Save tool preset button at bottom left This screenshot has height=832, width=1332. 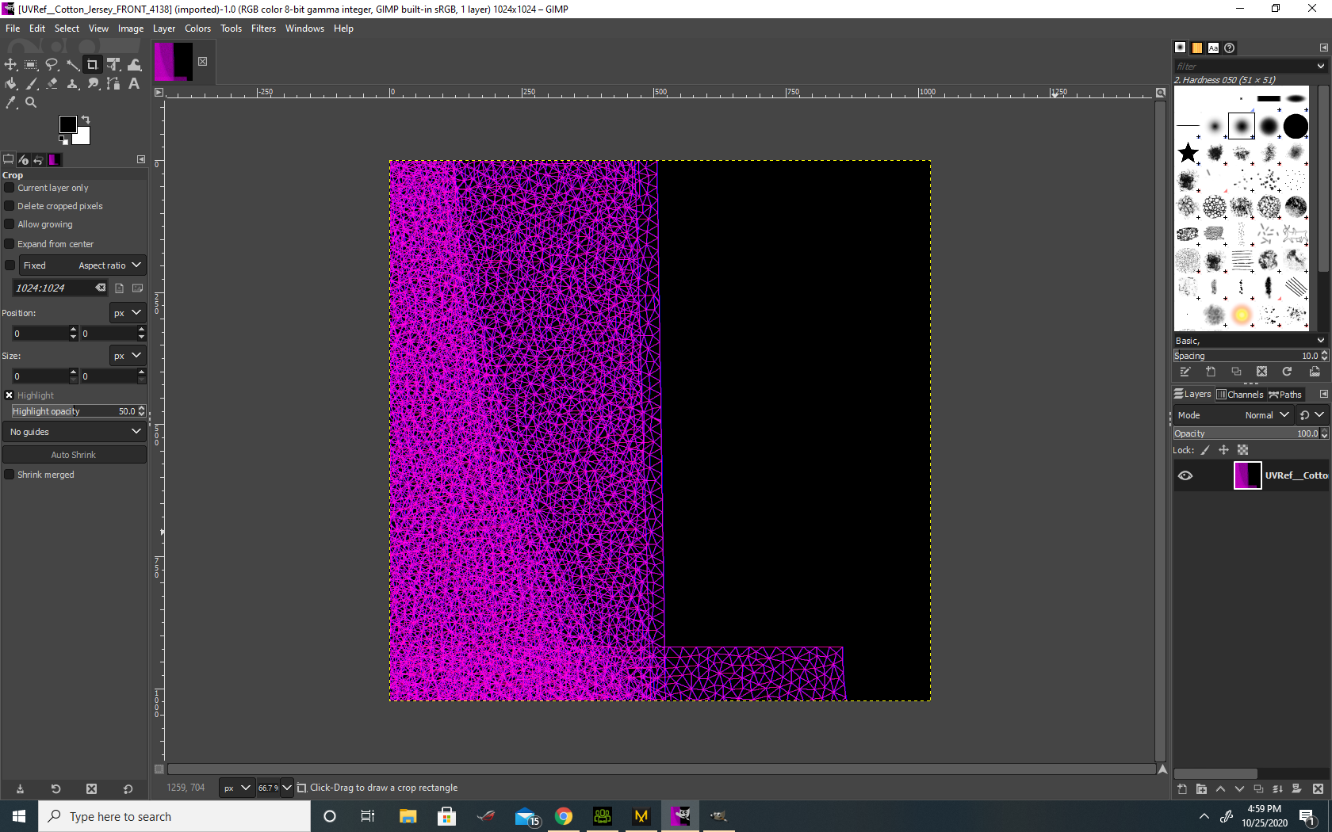pyautogui.click(x=20, y=789)
